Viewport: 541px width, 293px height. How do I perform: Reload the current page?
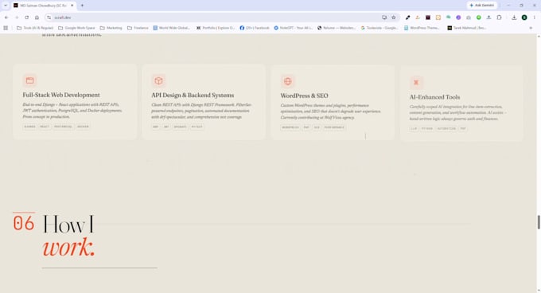pos(26,18)
